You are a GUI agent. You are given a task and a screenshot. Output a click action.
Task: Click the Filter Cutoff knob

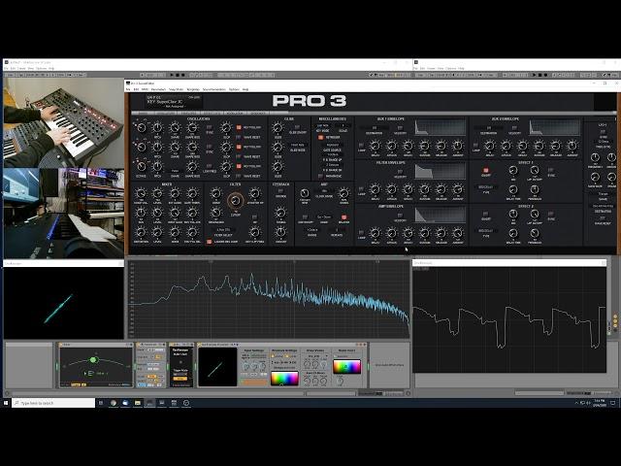pos(235,201)
